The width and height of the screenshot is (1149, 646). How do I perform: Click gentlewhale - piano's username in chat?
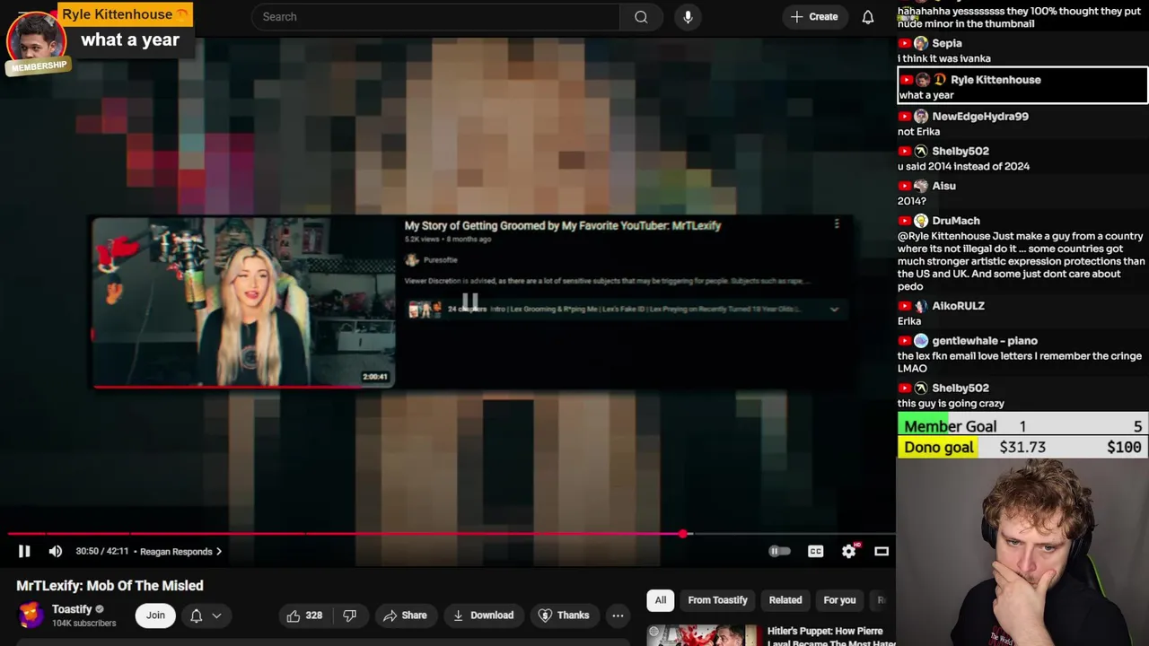click(x=985, y=341)
